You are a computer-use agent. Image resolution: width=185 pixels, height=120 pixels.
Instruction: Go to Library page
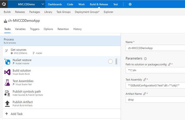[48, 12]
